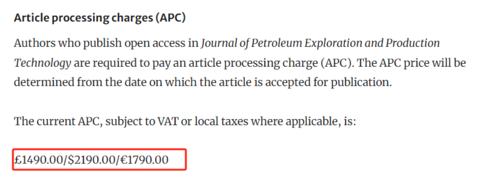The image size is (486, 188).
Task: Click the word "VAT" in the tax line
Action: [168, 121]
